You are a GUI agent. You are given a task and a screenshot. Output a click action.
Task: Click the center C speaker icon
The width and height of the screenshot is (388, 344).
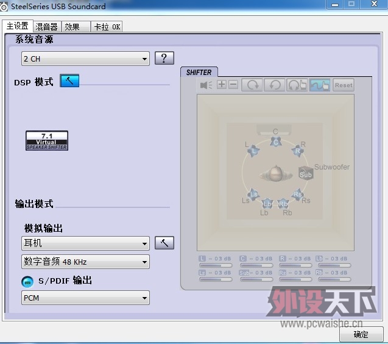276,142
